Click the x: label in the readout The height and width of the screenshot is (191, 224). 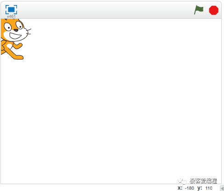coord(180,188)
